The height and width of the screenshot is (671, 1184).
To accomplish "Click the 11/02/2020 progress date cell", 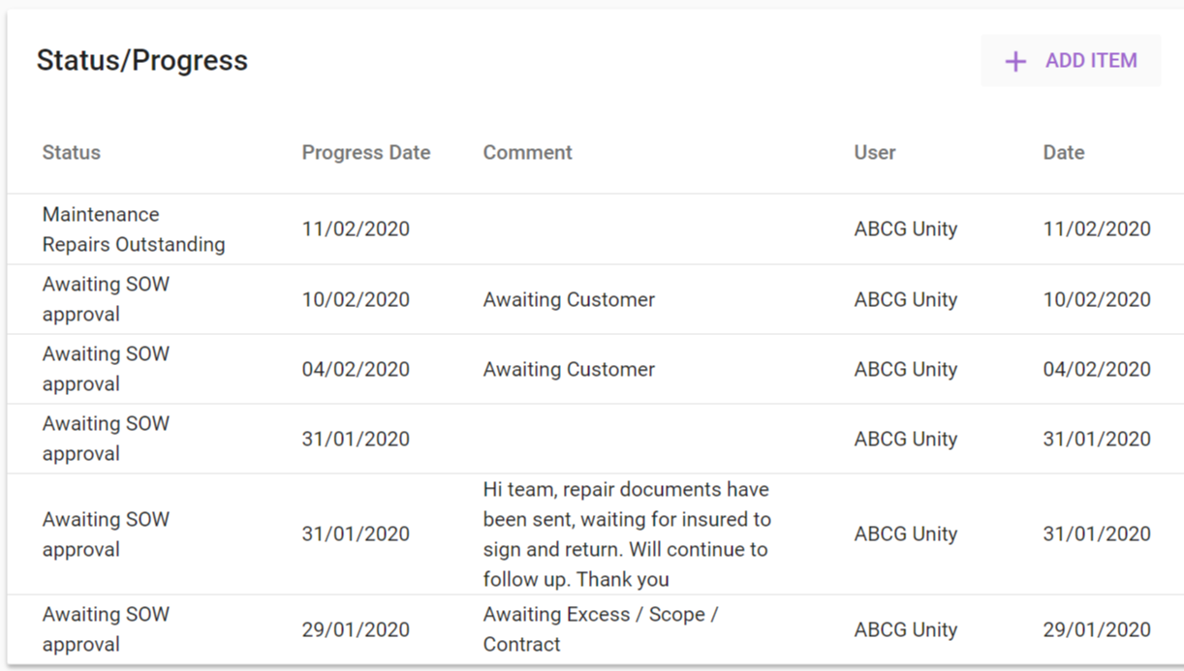I will coord(356,229).
